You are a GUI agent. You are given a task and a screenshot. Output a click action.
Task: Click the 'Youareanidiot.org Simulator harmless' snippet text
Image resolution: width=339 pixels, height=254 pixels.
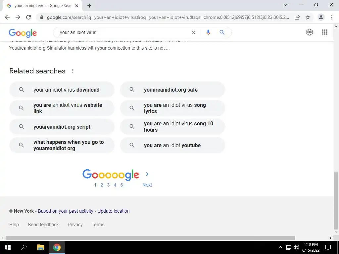click(89, 48)
